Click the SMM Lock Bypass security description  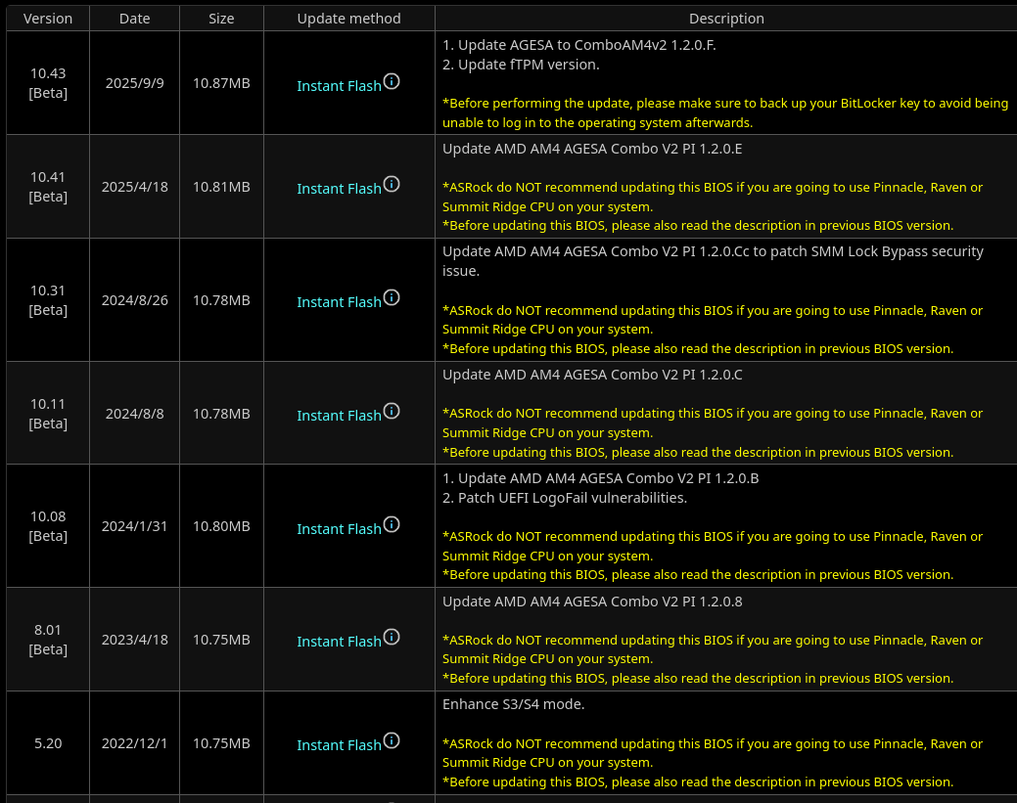(x=713, y=261)
